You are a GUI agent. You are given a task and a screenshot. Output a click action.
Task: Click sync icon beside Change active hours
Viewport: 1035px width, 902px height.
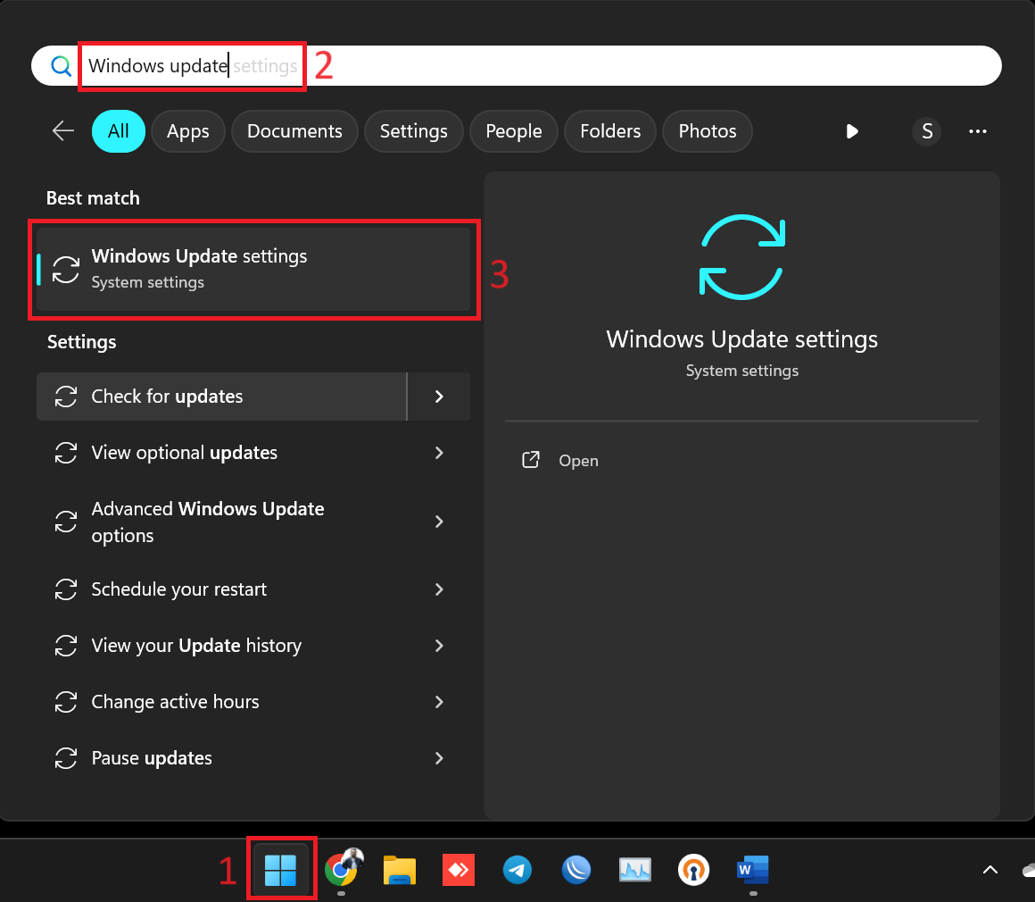click(x=66, y=702)
